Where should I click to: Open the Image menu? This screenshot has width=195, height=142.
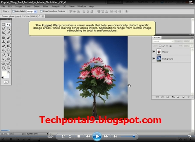pos(19,6)
